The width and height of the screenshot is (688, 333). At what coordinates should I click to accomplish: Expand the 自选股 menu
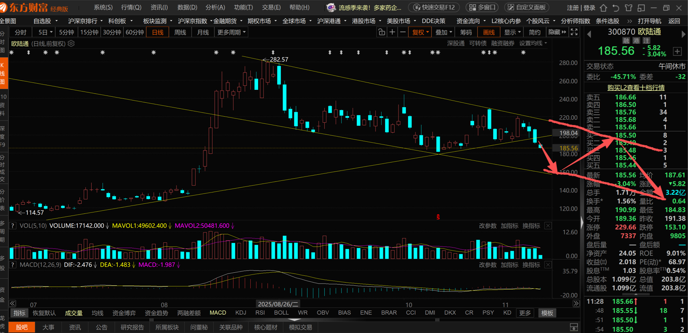coord(45,21)
